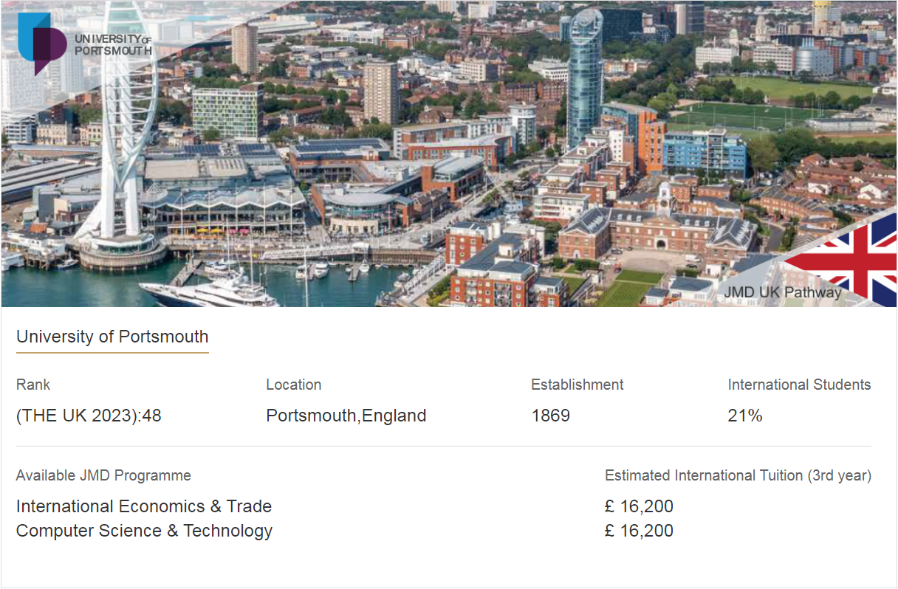Click the JMD UK Pathway label
Screen dimensions: 898x589
point(783,292)
